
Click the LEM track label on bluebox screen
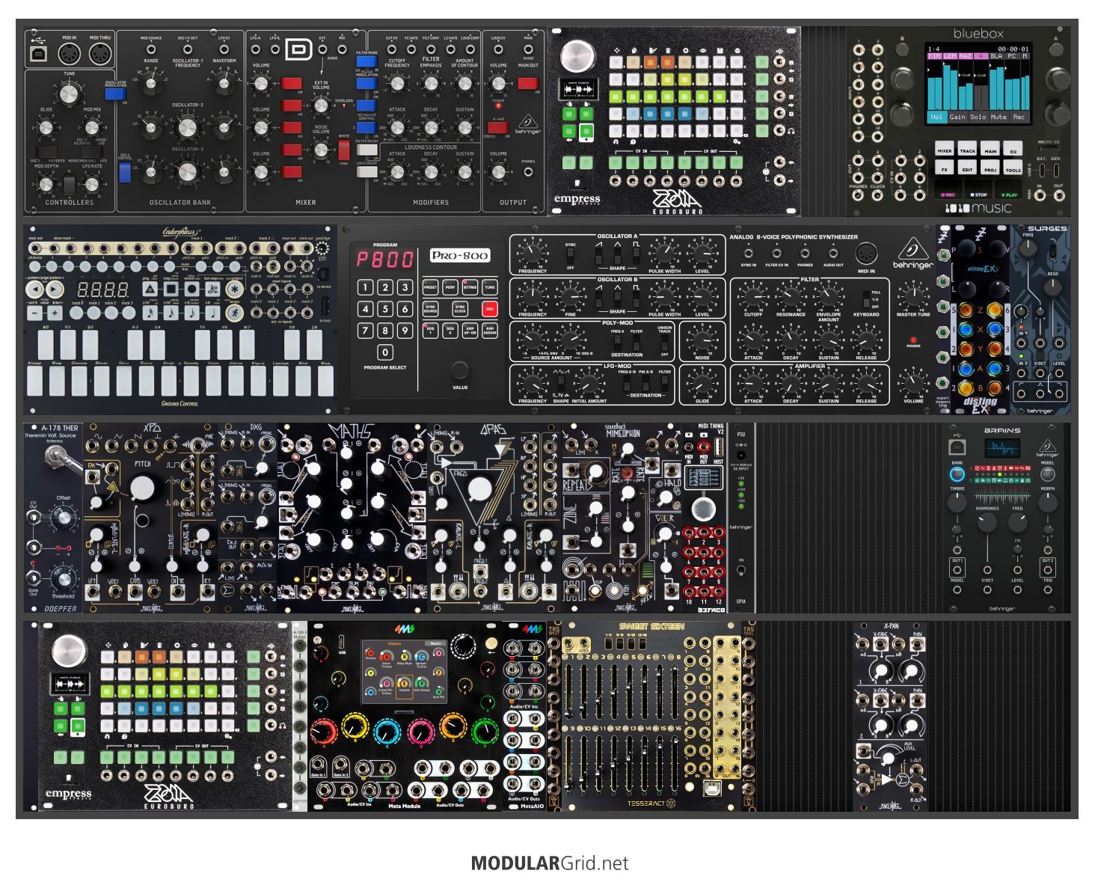[950, 56]
